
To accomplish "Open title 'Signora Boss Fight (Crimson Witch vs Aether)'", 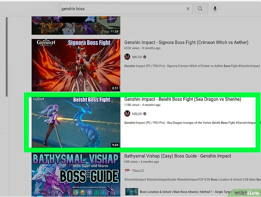I will coord(203,43).
